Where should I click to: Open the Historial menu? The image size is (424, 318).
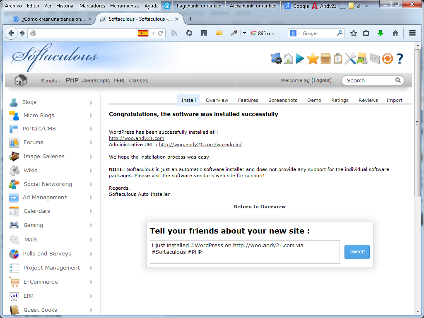click(x=65, y=6)
